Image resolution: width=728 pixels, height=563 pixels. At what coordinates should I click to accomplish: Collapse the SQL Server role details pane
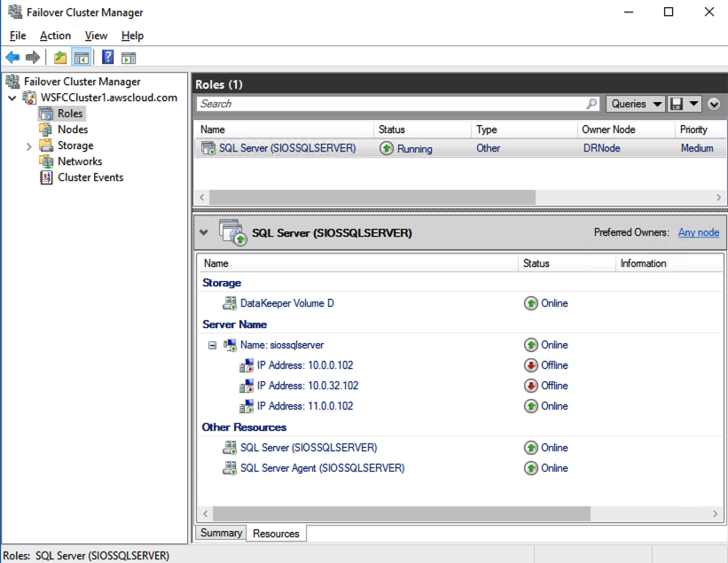[x=205, y=232]
